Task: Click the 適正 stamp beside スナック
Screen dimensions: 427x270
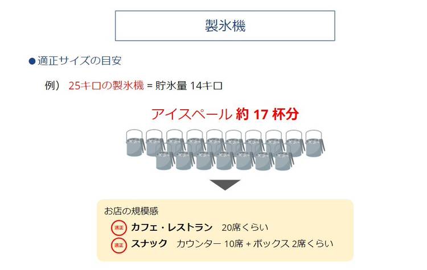Action: [x=119, y=245]
